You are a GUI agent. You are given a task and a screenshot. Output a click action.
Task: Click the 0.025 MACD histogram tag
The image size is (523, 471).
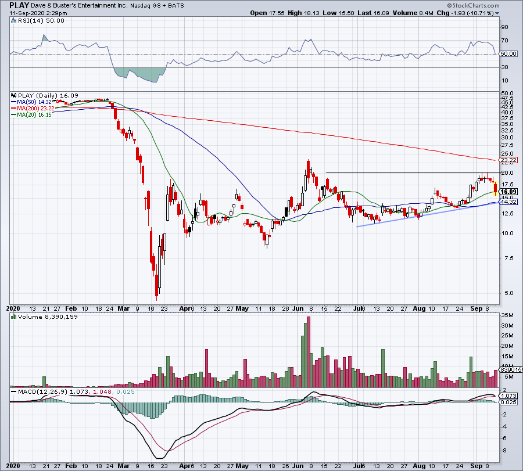click(x=508, y=402)
